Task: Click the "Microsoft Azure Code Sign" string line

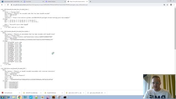Action: pyautogui.click(x=16, y=24)
